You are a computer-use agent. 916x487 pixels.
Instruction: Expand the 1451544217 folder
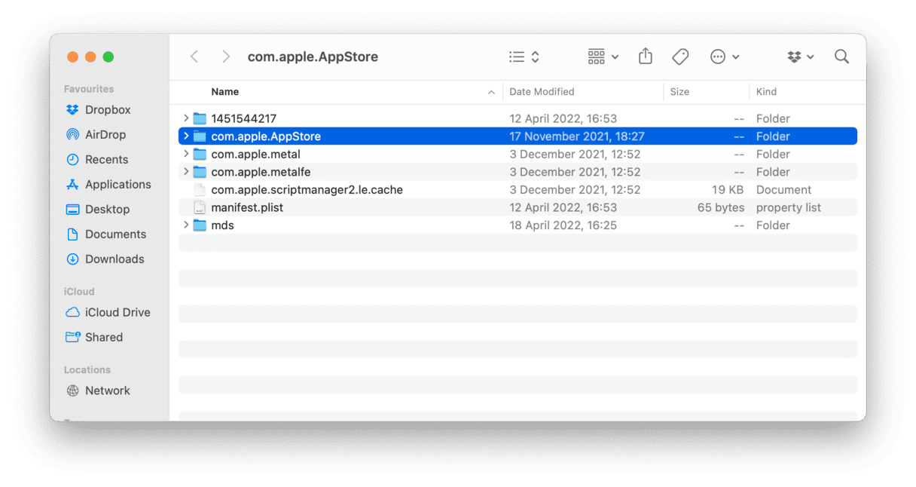pyautogui.click(x=186, y=118)
